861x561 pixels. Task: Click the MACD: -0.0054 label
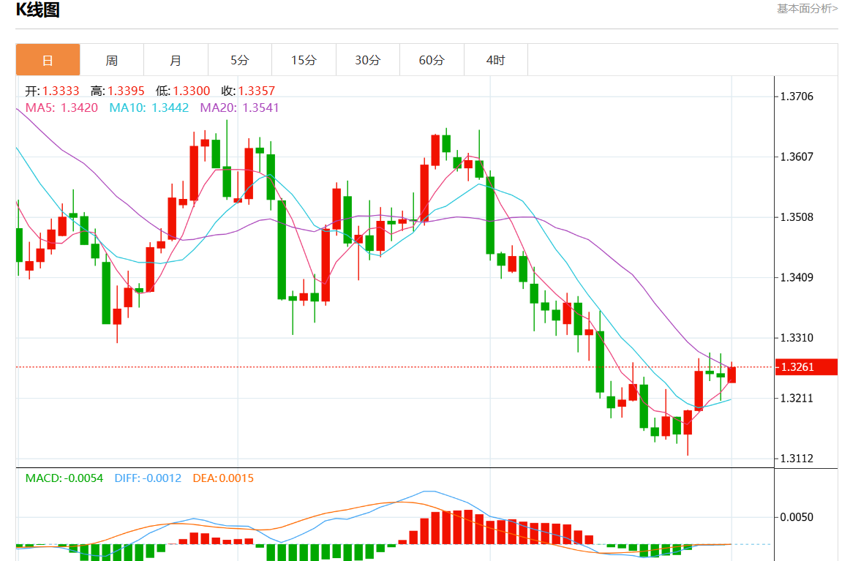coord(64,478)
